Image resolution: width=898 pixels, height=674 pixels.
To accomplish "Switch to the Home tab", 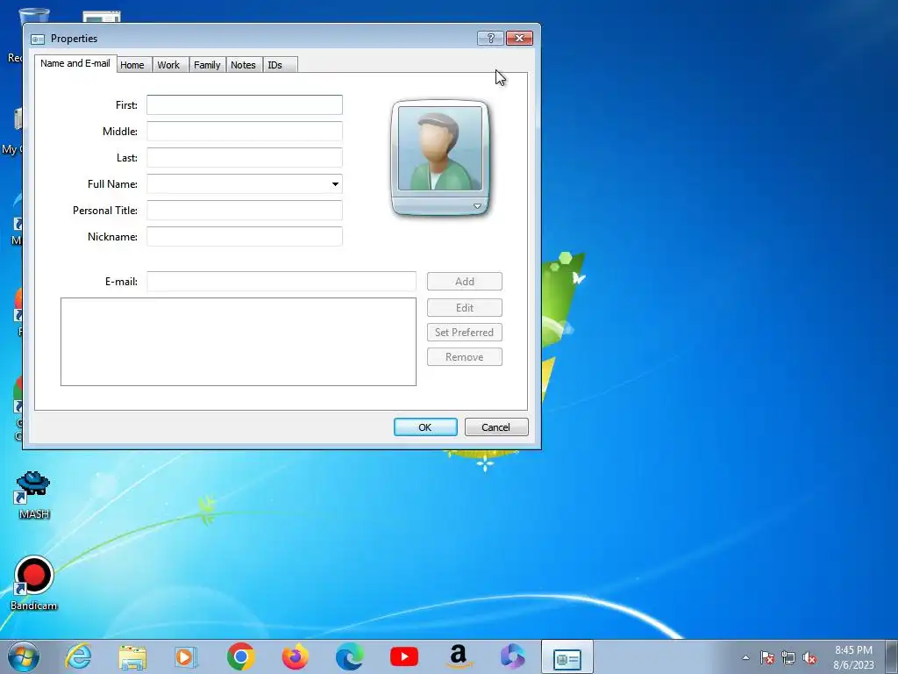I will 132,65.
